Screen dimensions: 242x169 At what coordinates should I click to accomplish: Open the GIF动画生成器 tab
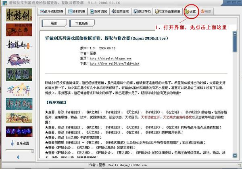pos(168,11)
